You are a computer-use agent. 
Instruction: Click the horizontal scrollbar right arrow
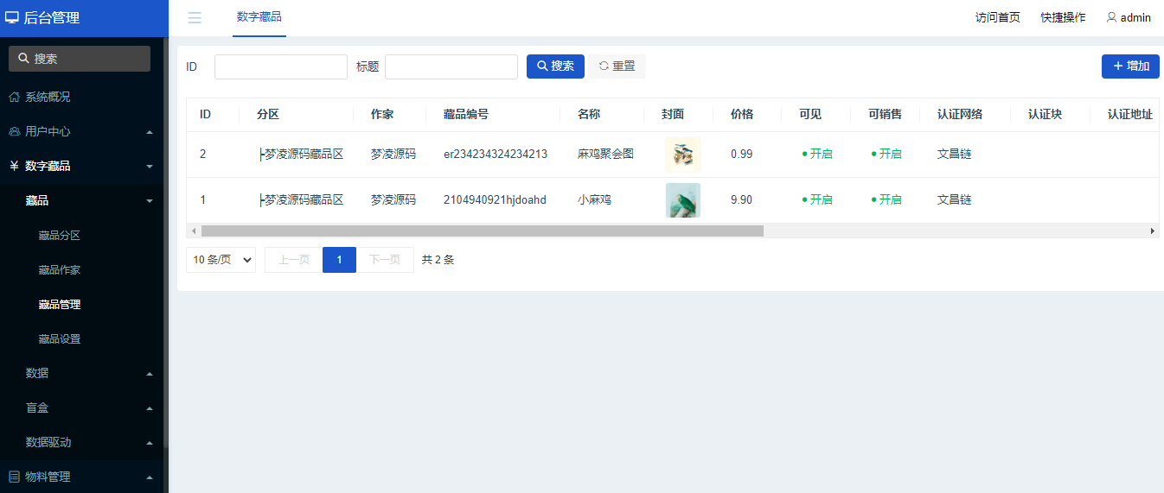point(1152,231)
